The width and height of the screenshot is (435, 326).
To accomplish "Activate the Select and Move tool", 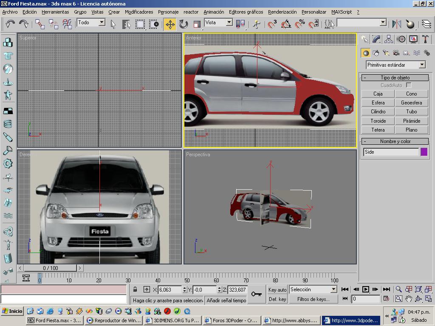I will pos(170,24).
